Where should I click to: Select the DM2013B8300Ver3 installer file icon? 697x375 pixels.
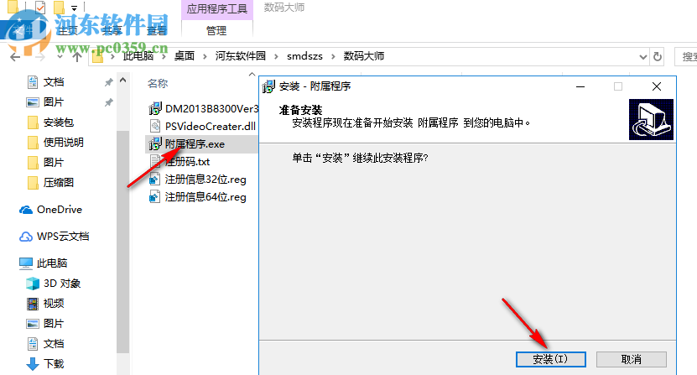[154, 108]
